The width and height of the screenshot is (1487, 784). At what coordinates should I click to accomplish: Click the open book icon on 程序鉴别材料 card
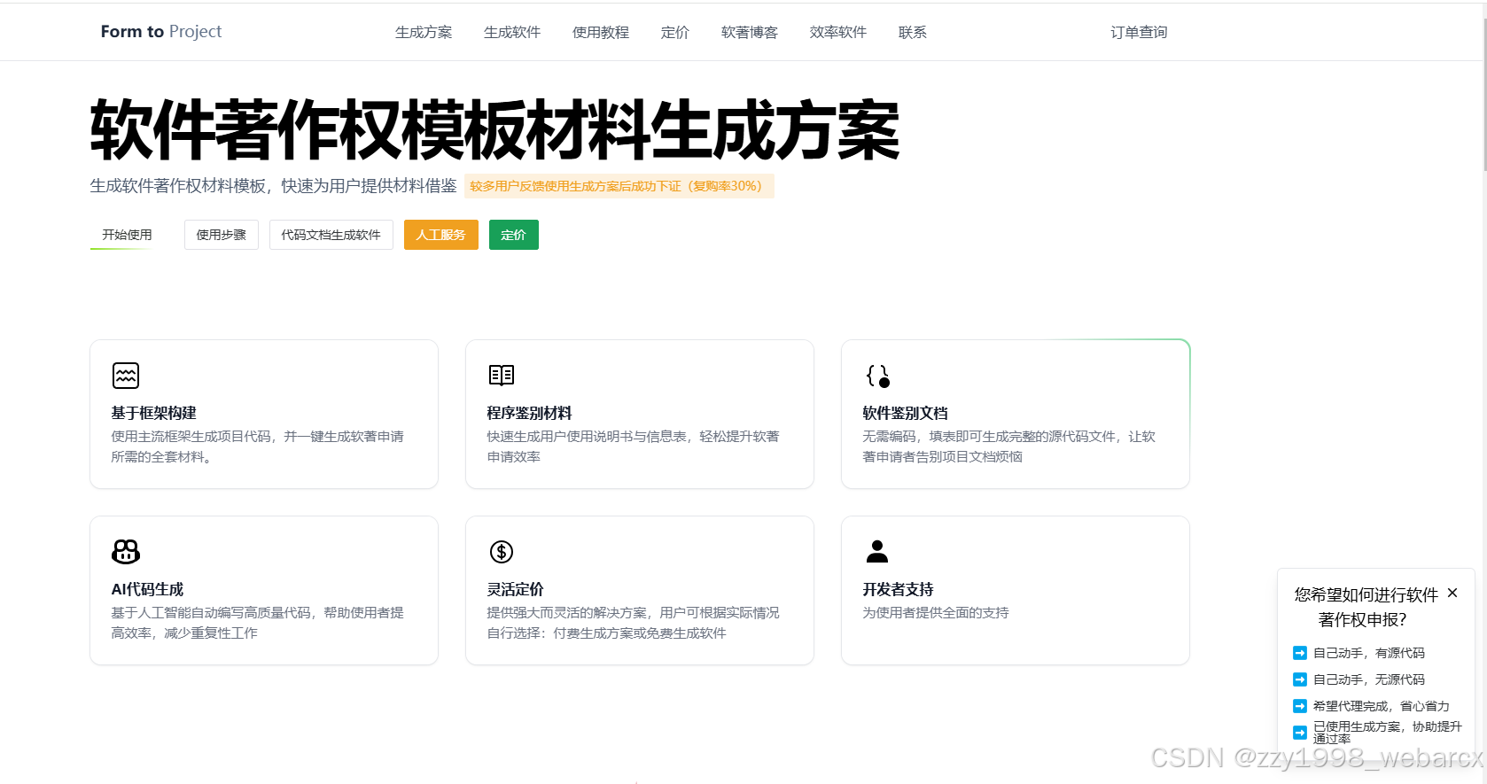(x=502, y=376)
